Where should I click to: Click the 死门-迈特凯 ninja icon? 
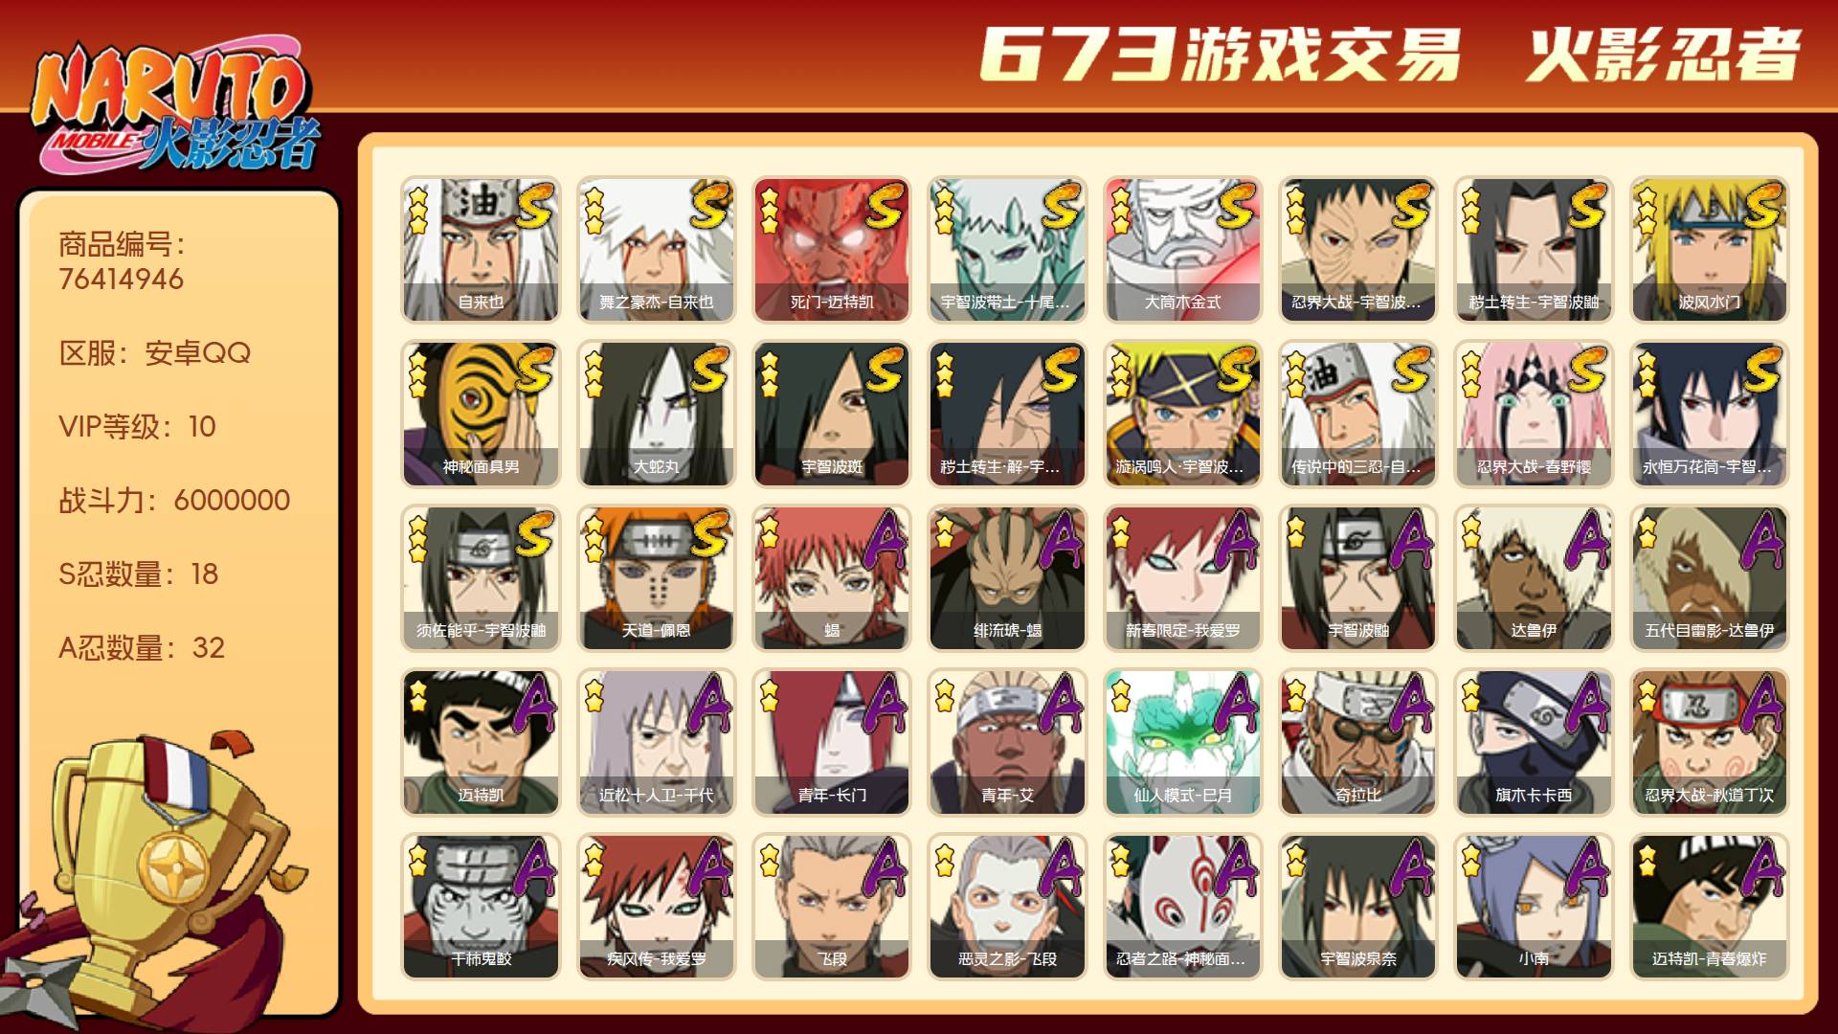(x=831, y=250)
